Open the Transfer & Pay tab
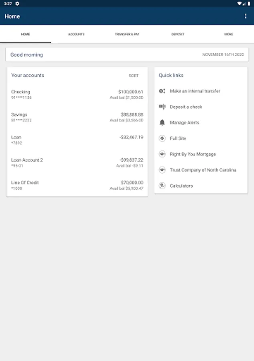The width and height of the screenshot is (254, 361). tap(127, 34)
